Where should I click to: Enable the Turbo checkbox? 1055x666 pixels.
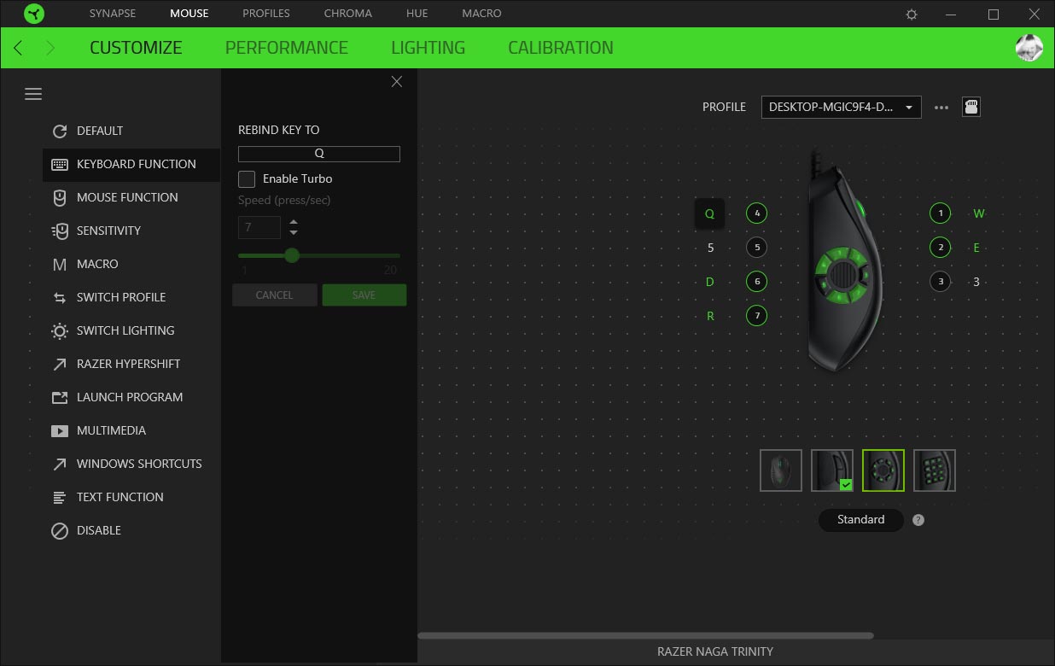tap(247, 178)
